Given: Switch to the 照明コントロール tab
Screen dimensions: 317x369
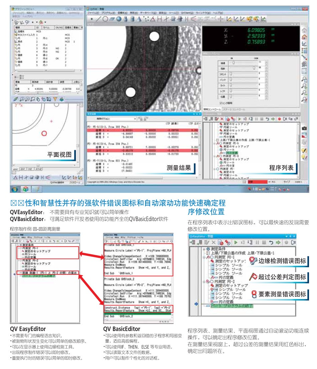Looking at the screenshot, I should point(212,109).
